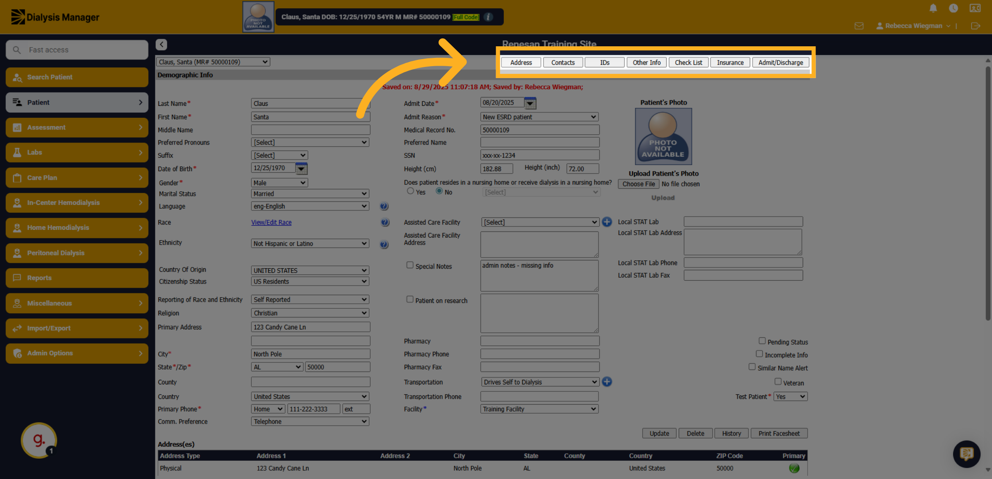Open the patient card icon in the header
Image resolution: width=992 pixels, height=479 pixels.
click(975, 8)
